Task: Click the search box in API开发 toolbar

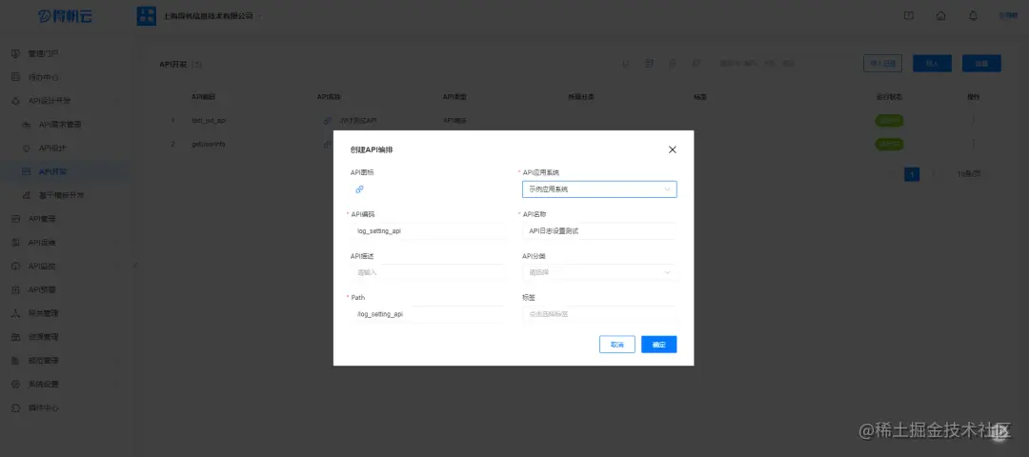Action: [x=781, y=64]
